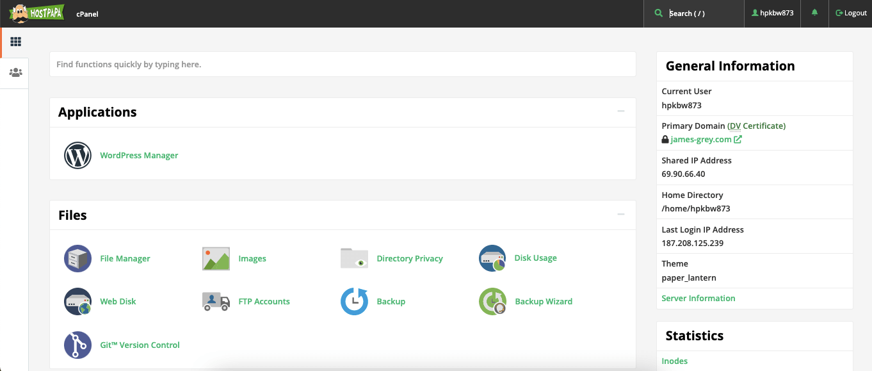This screenshot has height=371, width=872.
Task: Click the hpkbw873 user menu
Action: point(771,13)
